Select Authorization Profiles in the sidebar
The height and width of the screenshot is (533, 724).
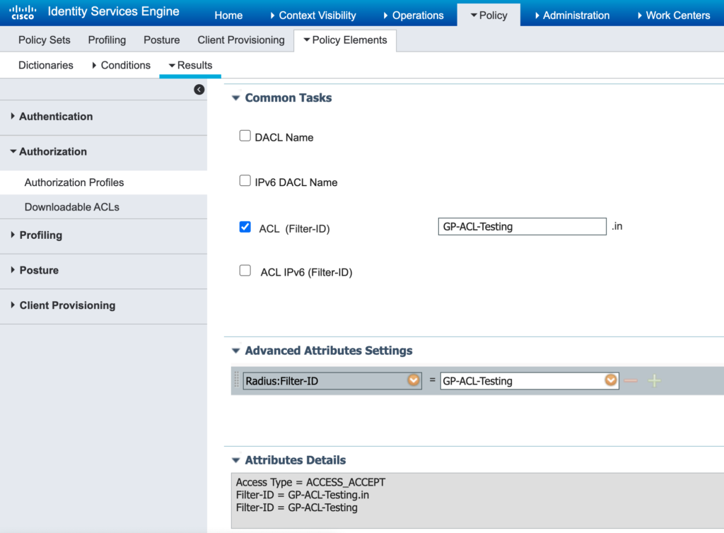74,182
